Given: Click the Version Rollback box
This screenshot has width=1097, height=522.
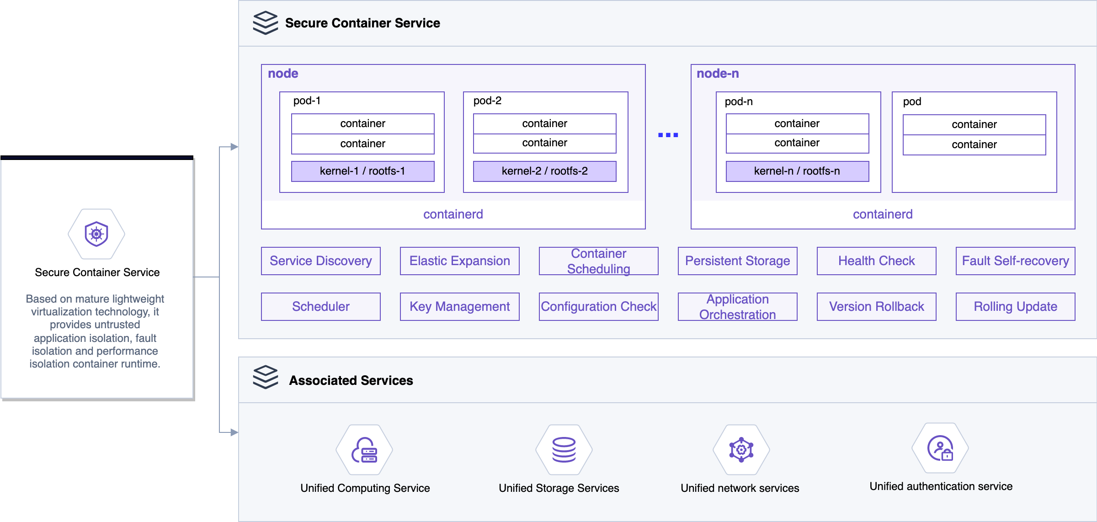Looking at the screenshot, I should [x=876, y=307].
